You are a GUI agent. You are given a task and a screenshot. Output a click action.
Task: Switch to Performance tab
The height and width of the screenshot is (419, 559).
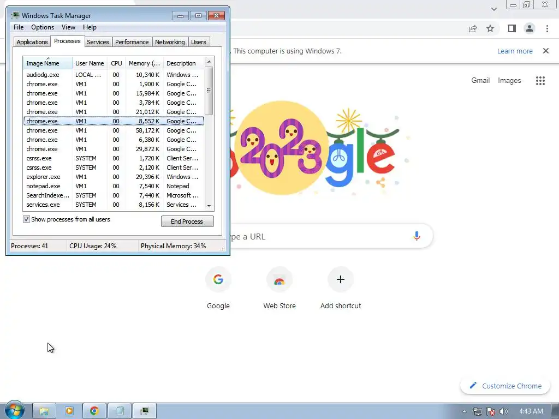(132, 42)
